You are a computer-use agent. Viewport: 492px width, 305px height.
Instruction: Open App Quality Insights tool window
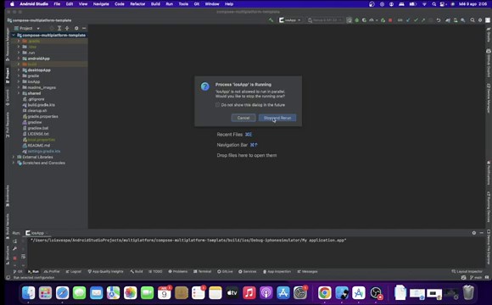coord(106,271)
